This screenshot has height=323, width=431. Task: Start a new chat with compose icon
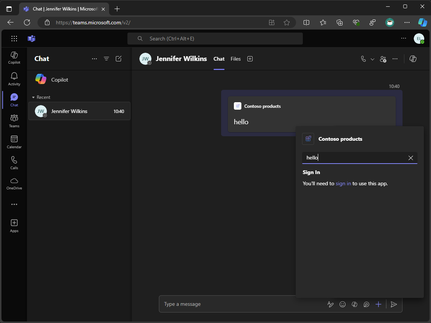[x=118, y=59]
